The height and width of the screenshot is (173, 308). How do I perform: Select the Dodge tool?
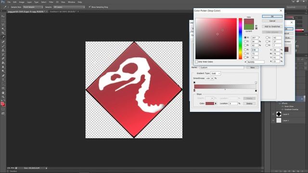click(3, 71)
